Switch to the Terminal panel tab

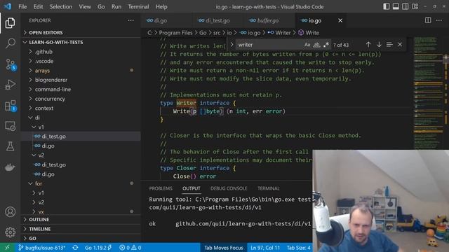tap(268, 188)
